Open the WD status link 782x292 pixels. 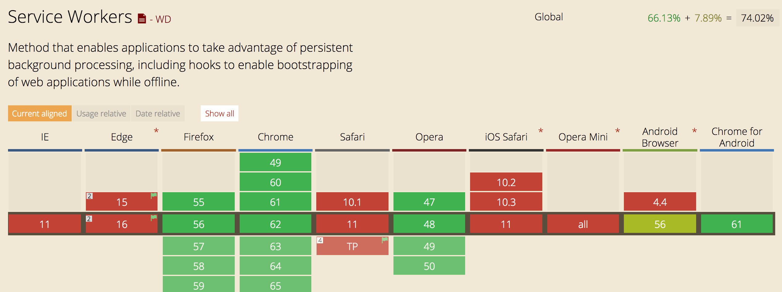point(163,19)
